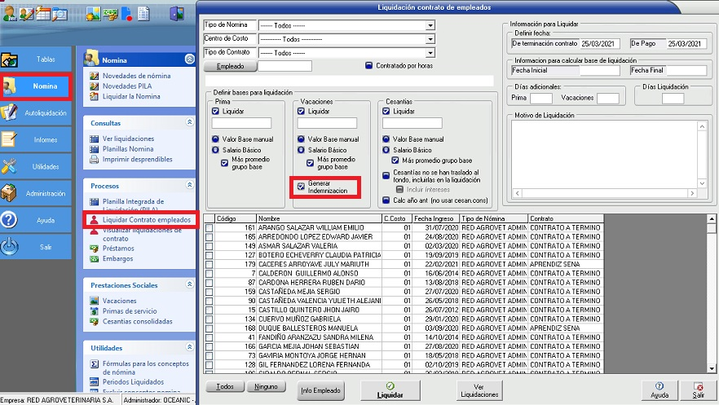This screenshot has height=405, width=719.
Task: Toggle the Generar Indemnizacion checkbox
Action: click(302, 185)
